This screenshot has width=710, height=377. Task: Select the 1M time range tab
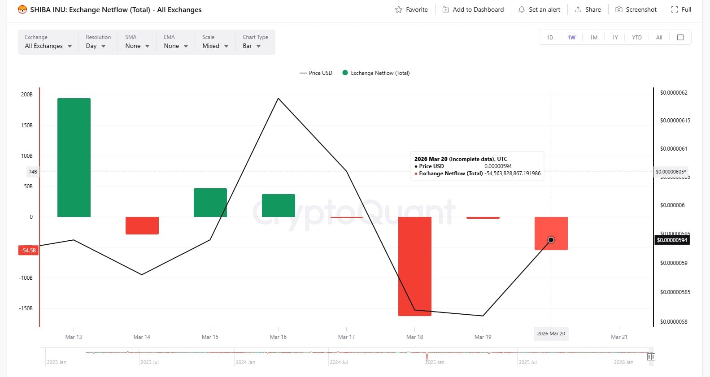pos(593,38)
